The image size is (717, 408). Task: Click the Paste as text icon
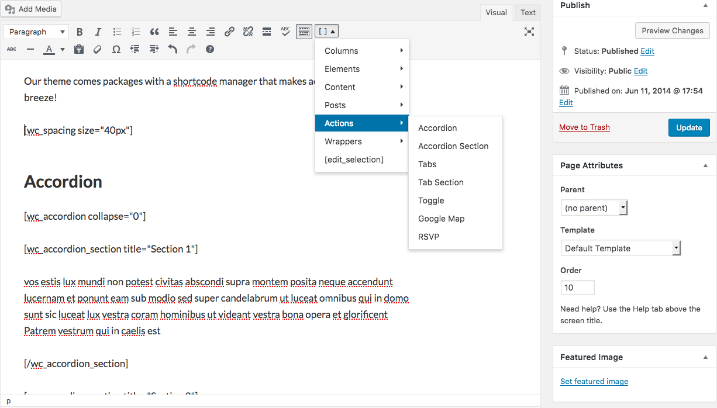[x=79, y=49]
